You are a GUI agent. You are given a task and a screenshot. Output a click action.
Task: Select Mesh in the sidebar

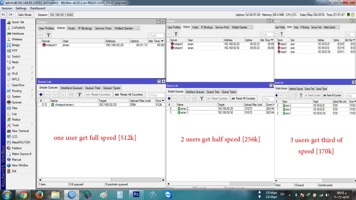[x=15, y=62]
